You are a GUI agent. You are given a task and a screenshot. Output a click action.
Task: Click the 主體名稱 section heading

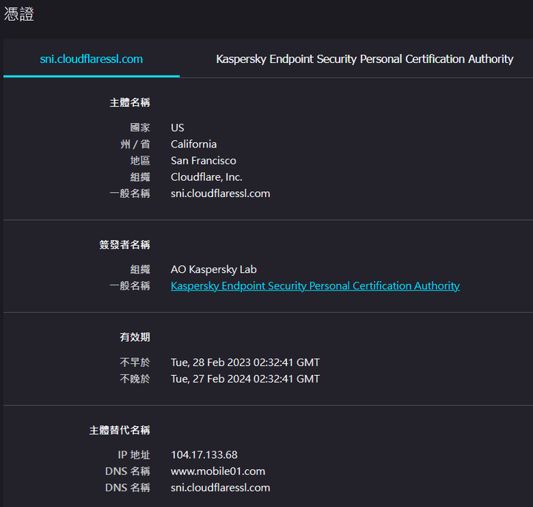130,102
